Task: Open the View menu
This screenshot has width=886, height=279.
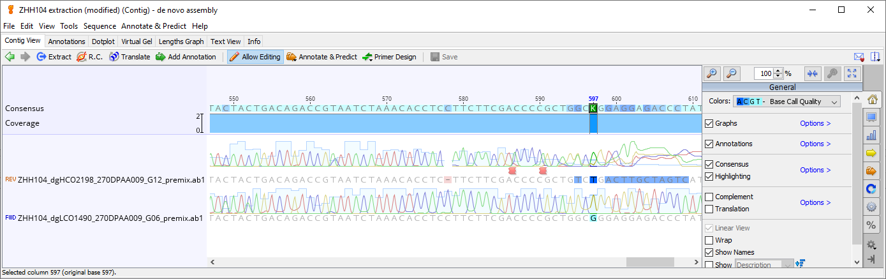Action: (x=47, y=26)
